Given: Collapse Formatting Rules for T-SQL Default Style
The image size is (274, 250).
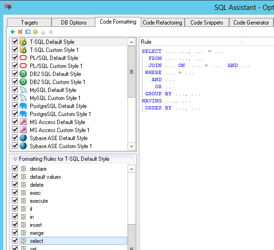Looking at the screenshot, I should coord(15,159).
